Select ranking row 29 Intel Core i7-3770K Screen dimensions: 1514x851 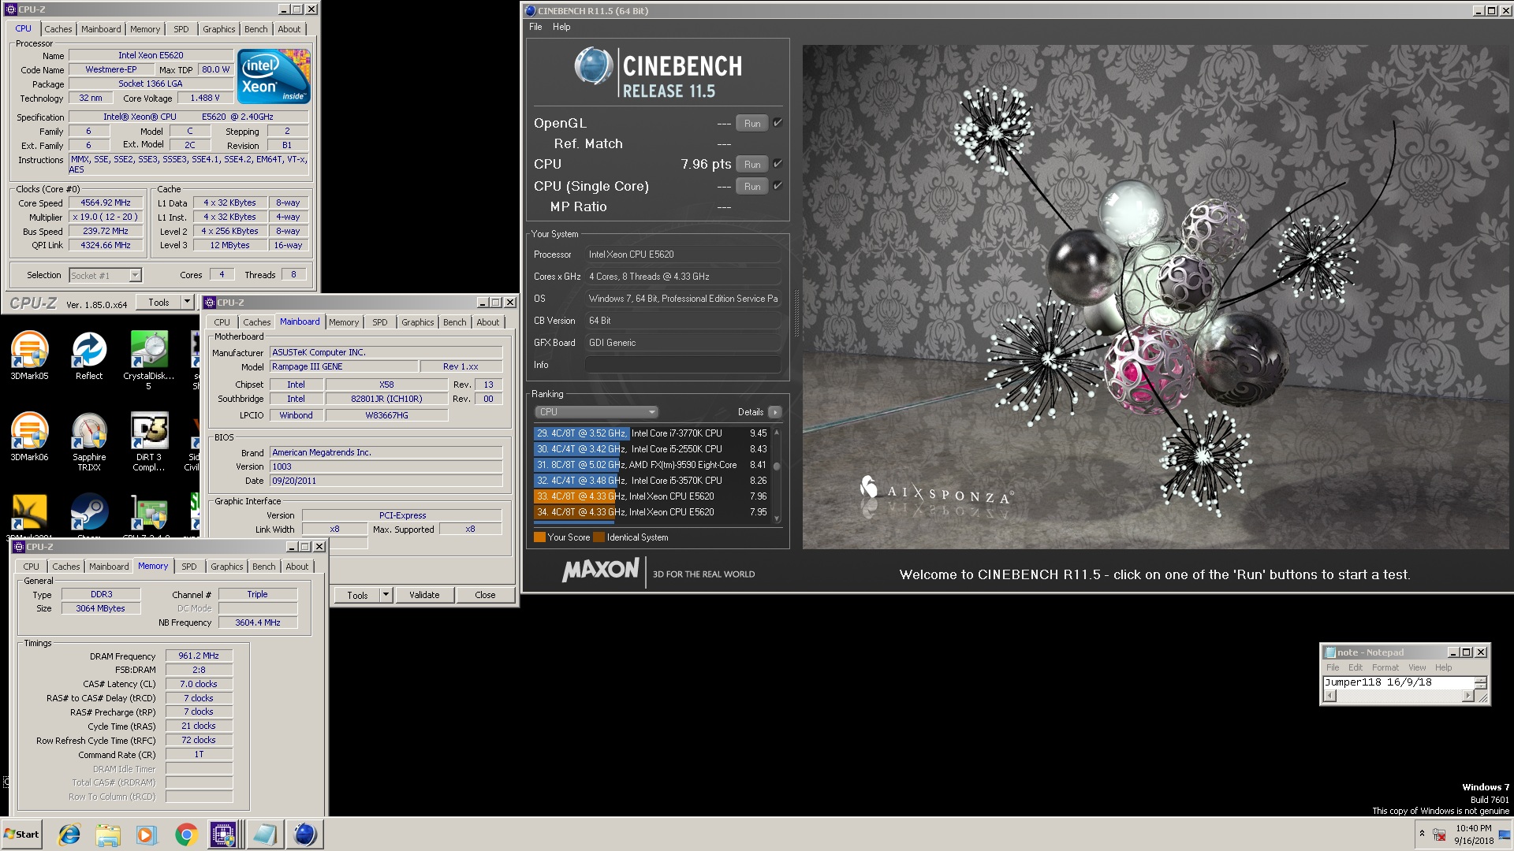tap(651, 433)
